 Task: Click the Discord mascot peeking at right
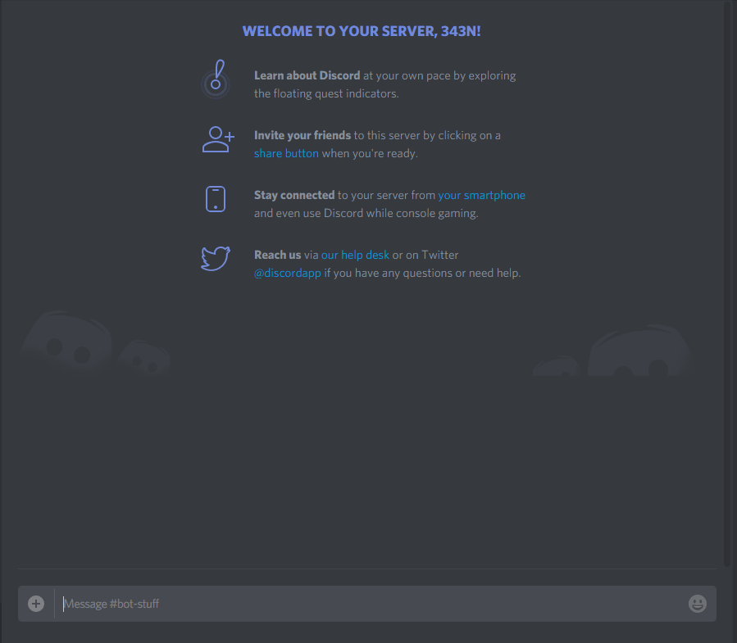pyautogui.click(x=635, y=354)
